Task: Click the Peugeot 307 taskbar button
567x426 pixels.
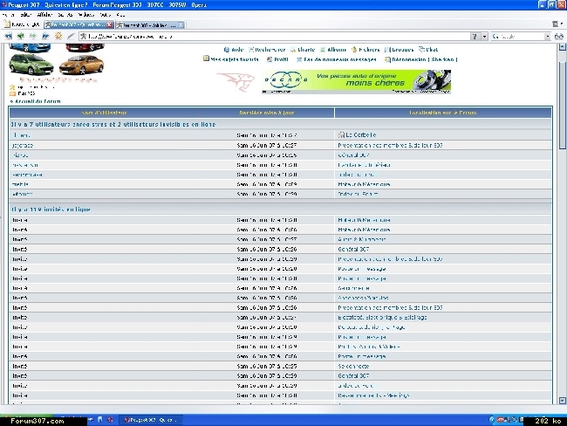Action: coord(151,420)
